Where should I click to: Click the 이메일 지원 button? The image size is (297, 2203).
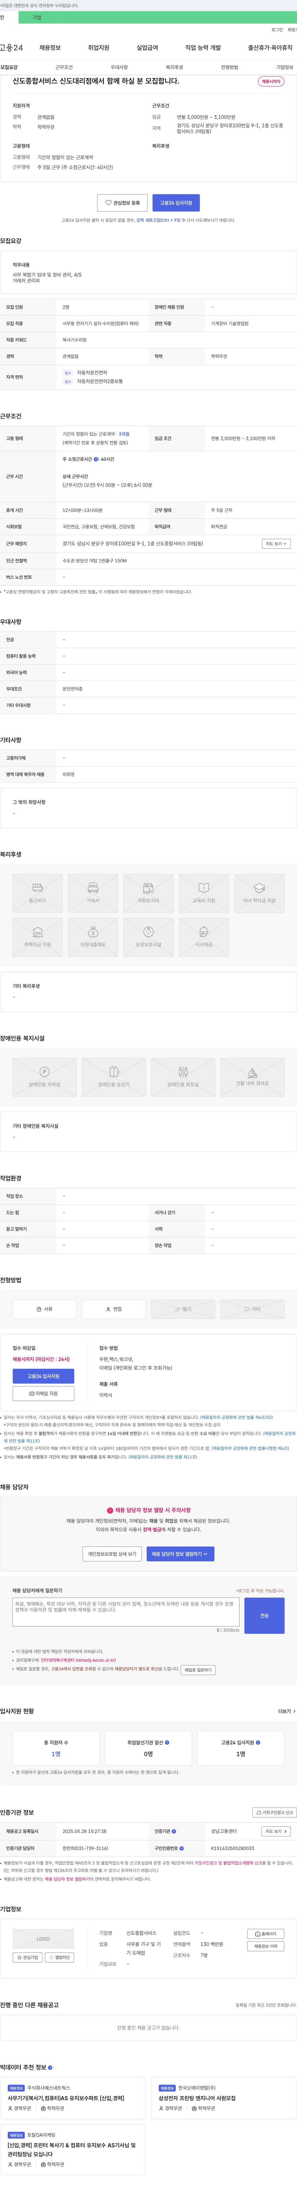(44, 1393)
